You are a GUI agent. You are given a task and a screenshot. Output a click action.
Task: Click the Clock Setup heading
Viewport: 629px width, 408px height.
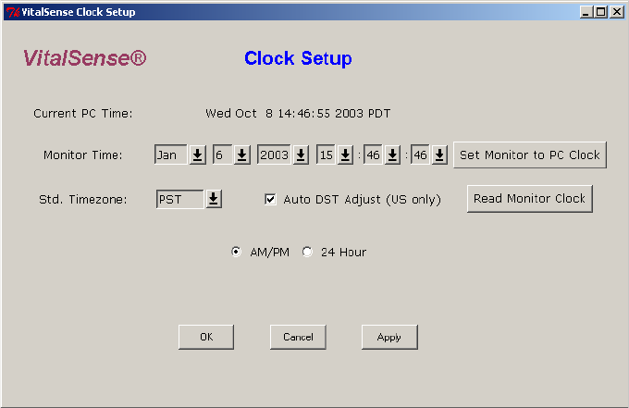pos(298,58)
